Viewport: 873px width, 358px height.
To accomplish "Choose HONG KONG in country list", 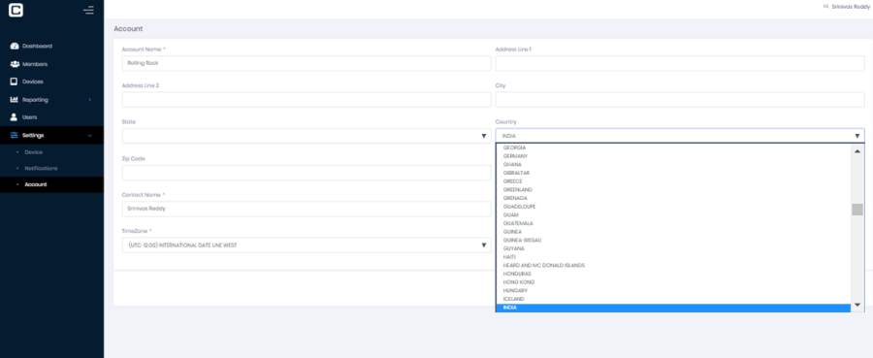I will pos(672,282).
